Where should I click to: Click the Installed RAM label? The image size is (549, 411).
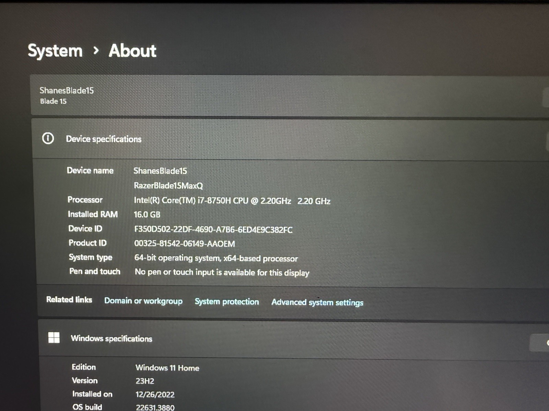coord(93,214)
